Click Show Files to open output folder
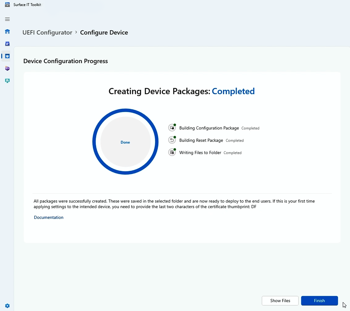 click(x=280, y=301)
